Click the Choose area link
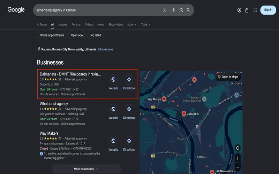 point(106,49)
